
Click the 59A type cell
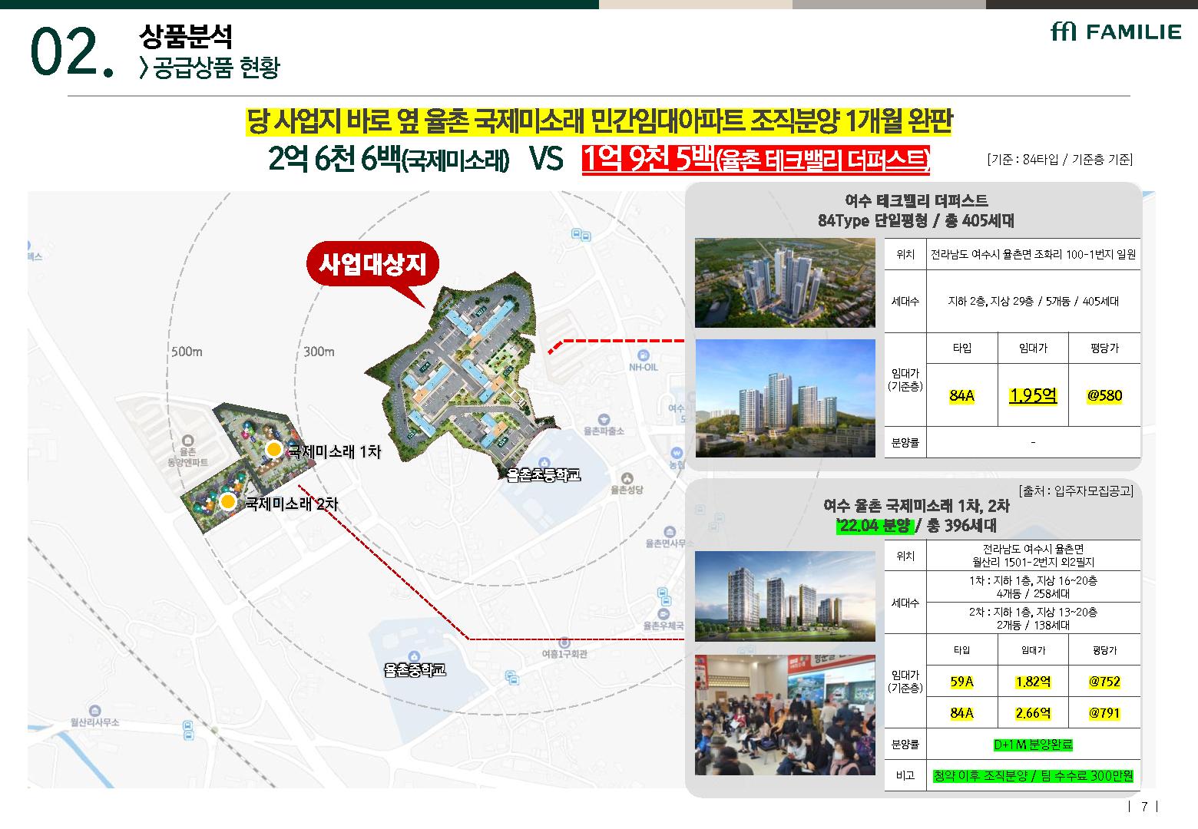point(962,682)
